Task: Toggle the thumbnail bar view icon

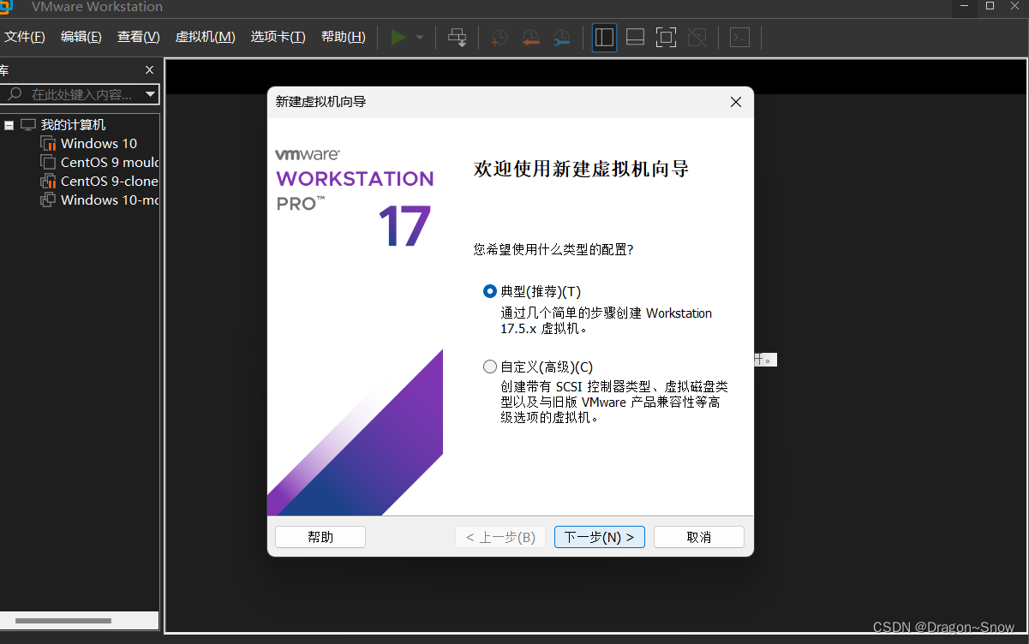Action: 635,37
